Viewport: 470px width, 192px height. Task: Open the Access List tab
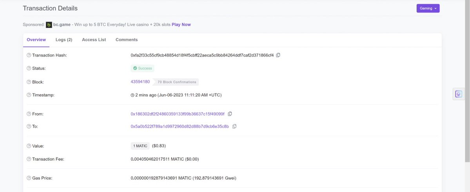(x=94, y=40)
